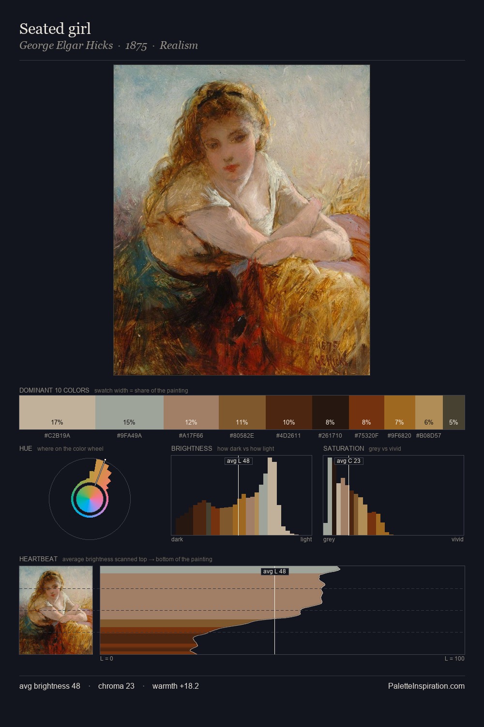The image size is (484, 727).
Task: Click 'chroma 23' in the footer
Action: [116, 686]
